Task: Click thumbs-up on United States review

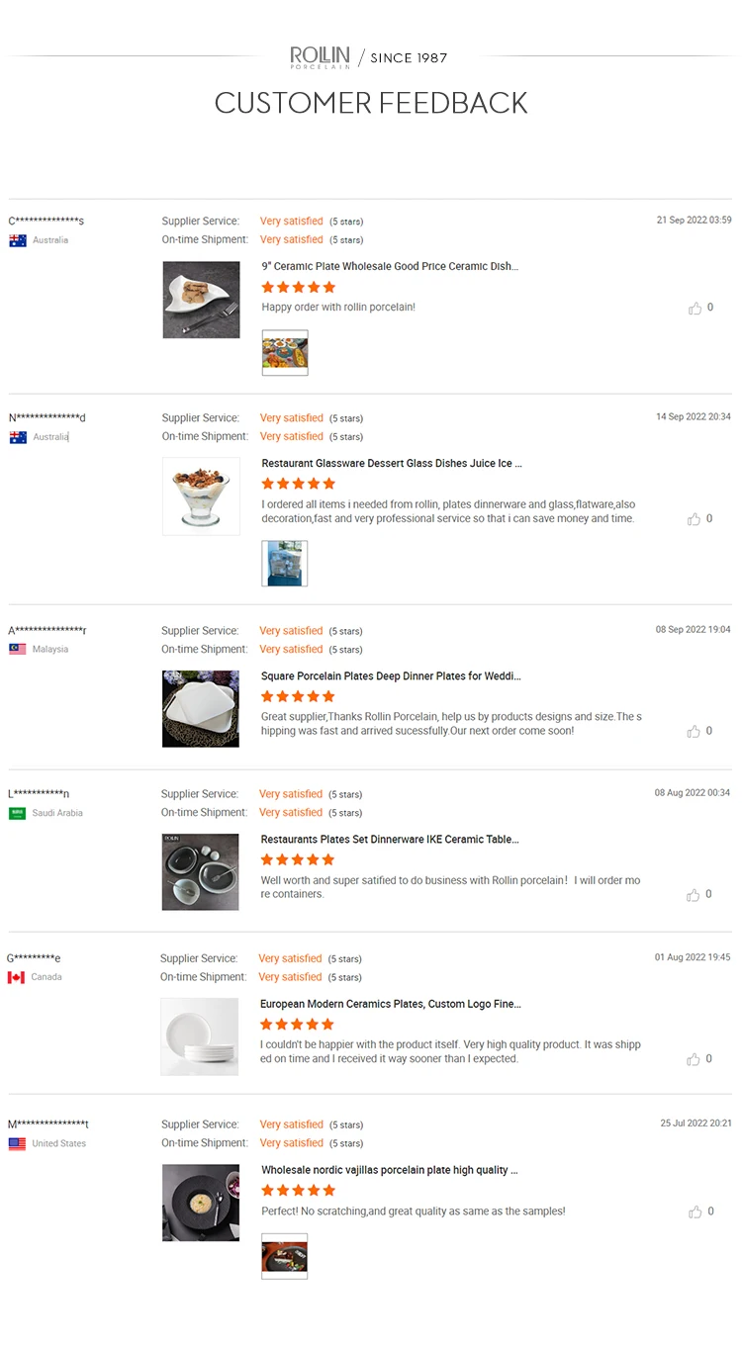Action: [x=695, y=1212]
